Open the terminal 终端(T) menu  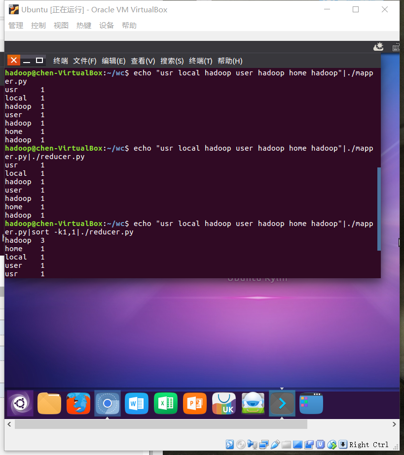[x=201, y=61]
